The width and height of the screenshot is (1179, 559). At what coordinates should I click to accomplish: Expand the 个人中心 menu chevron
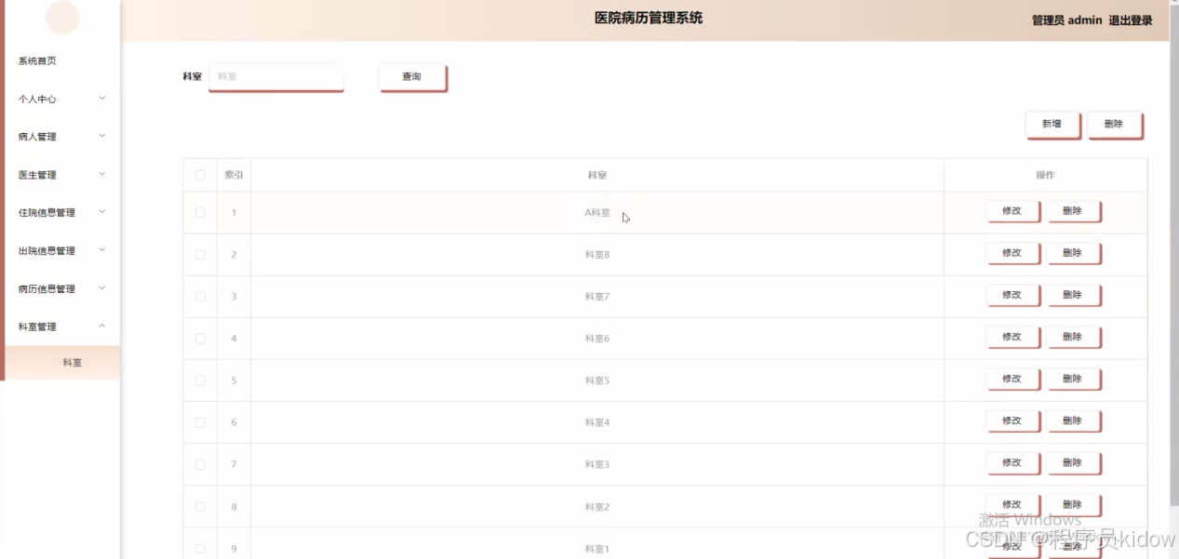[102, 98]
